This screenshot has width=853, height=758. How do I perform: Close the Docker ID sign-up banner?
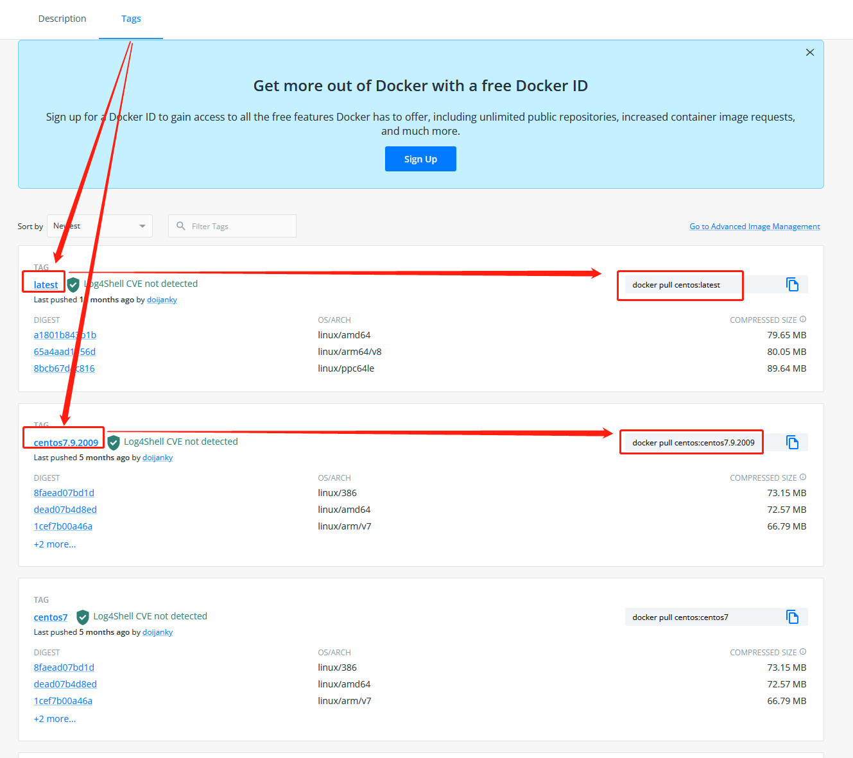tap(810, 53)
